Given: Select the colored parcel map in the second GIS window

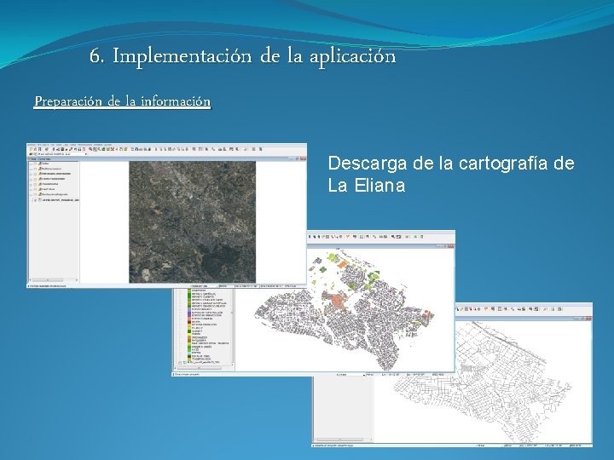Looking at the screenshot, I should pos(345,309).
